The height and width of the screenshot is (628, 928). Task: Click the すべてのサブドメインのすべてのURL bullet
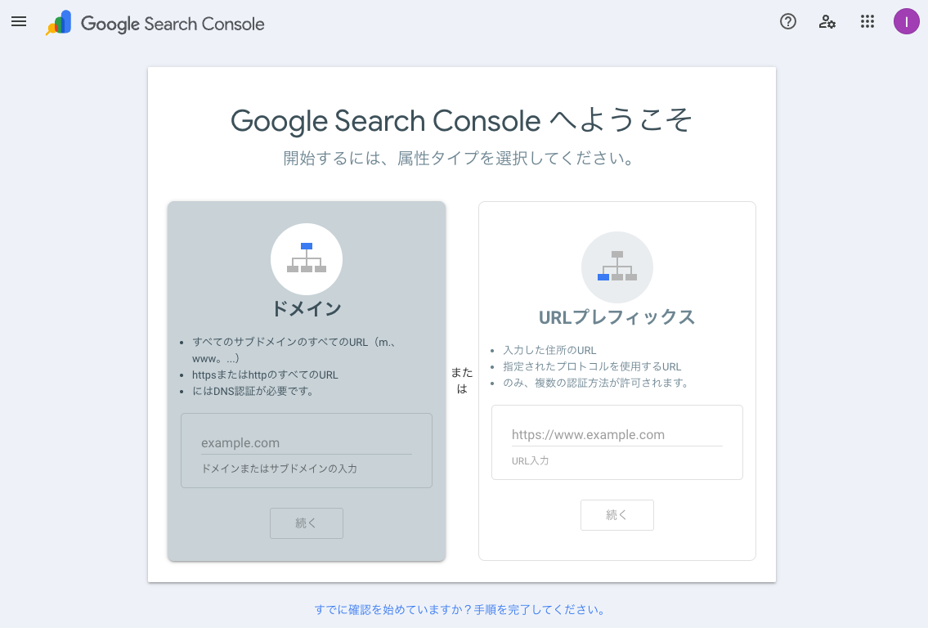(294, 350)
